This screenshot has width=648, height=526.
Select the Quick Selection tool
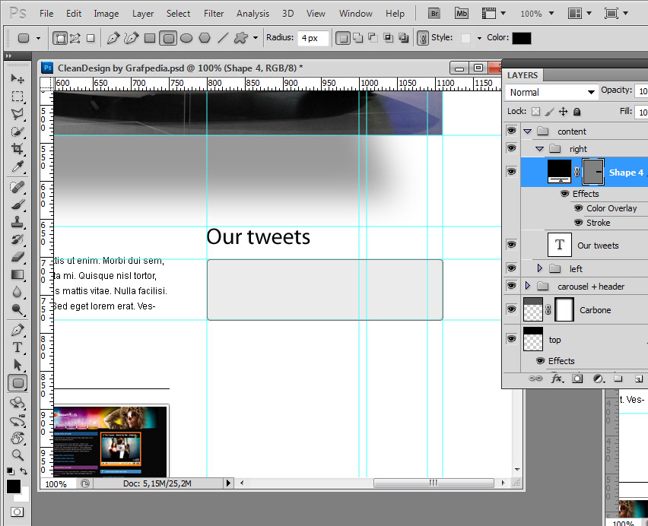(x=17, y=131)
